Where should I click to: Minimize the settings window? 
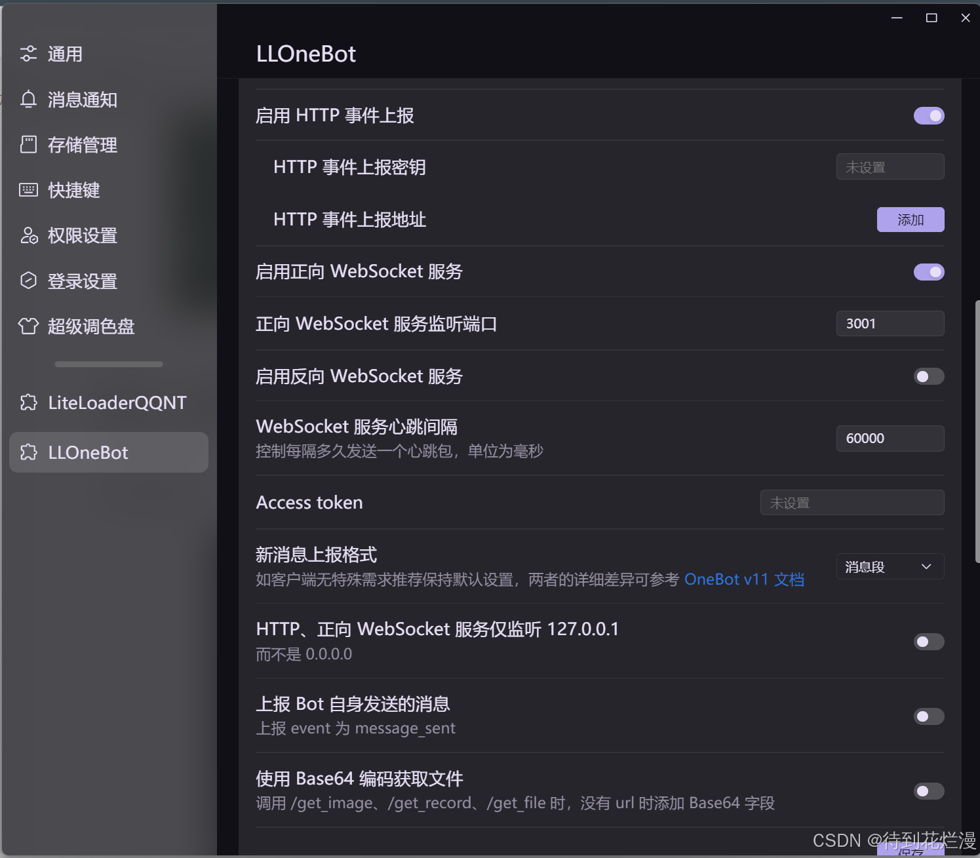[x=897, y=18]
